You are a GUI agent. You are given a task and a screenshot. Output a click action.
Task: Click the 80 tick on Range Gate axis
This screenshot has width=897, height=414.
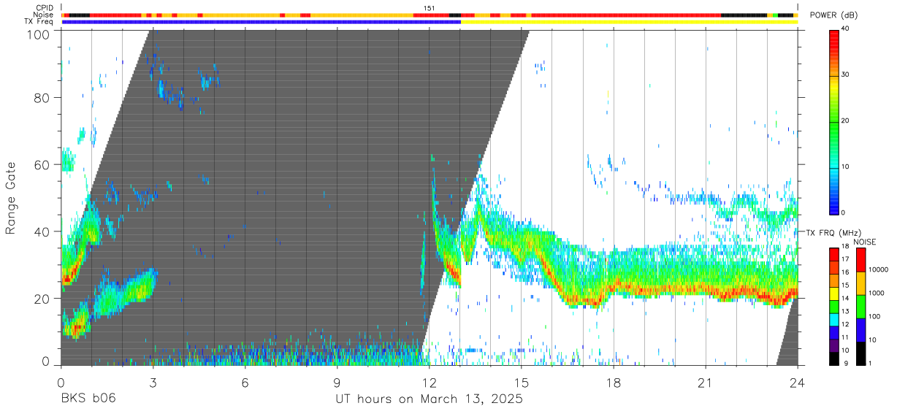42,98
